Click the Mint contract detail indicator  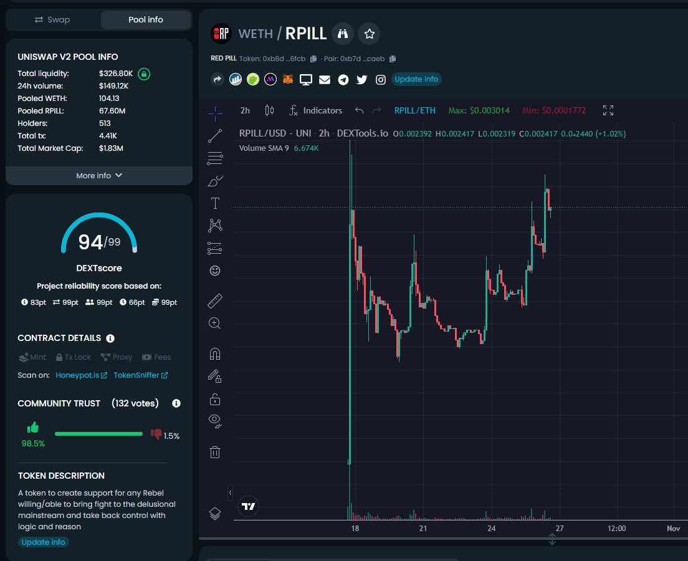tap(32, 357)
